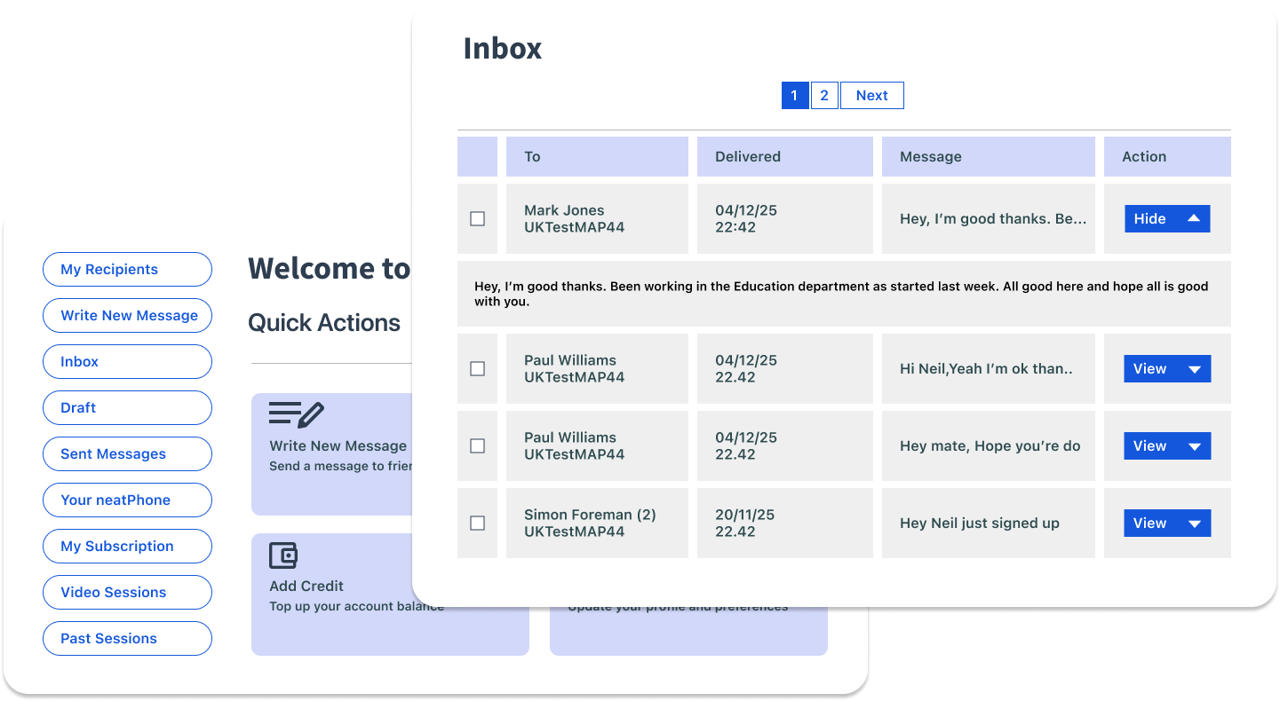Go to page 2 of the inbox
The height and width of the screenshot is (701, 1280).
[823, 95]
